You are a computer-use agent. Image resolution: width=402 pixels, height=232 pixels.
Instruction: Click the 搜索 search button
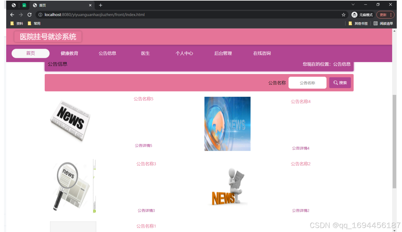coord(340,83)
